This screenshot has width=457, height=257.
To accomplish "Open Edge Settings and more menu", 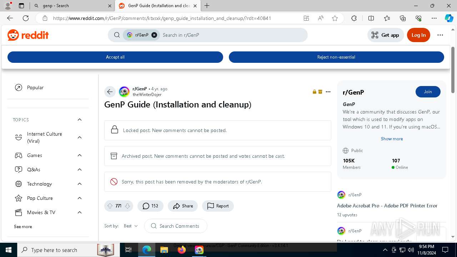I will (x=434, y=18).
